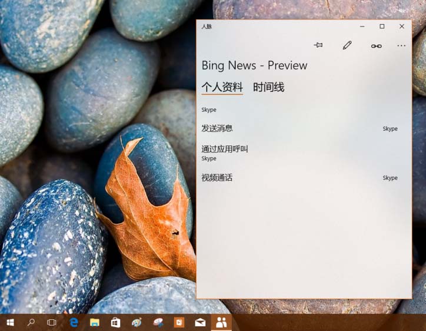
Task: Minimize the 人脉 window
Action: 362,27
